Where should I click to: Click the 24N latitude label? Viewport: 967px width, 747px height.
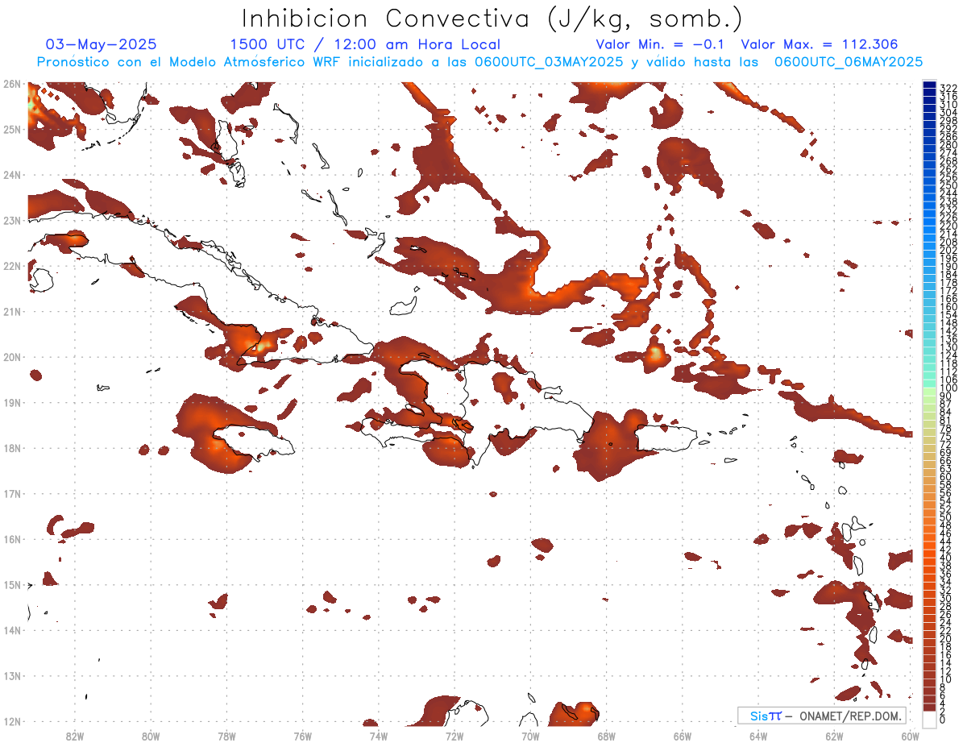pos(11,175)
